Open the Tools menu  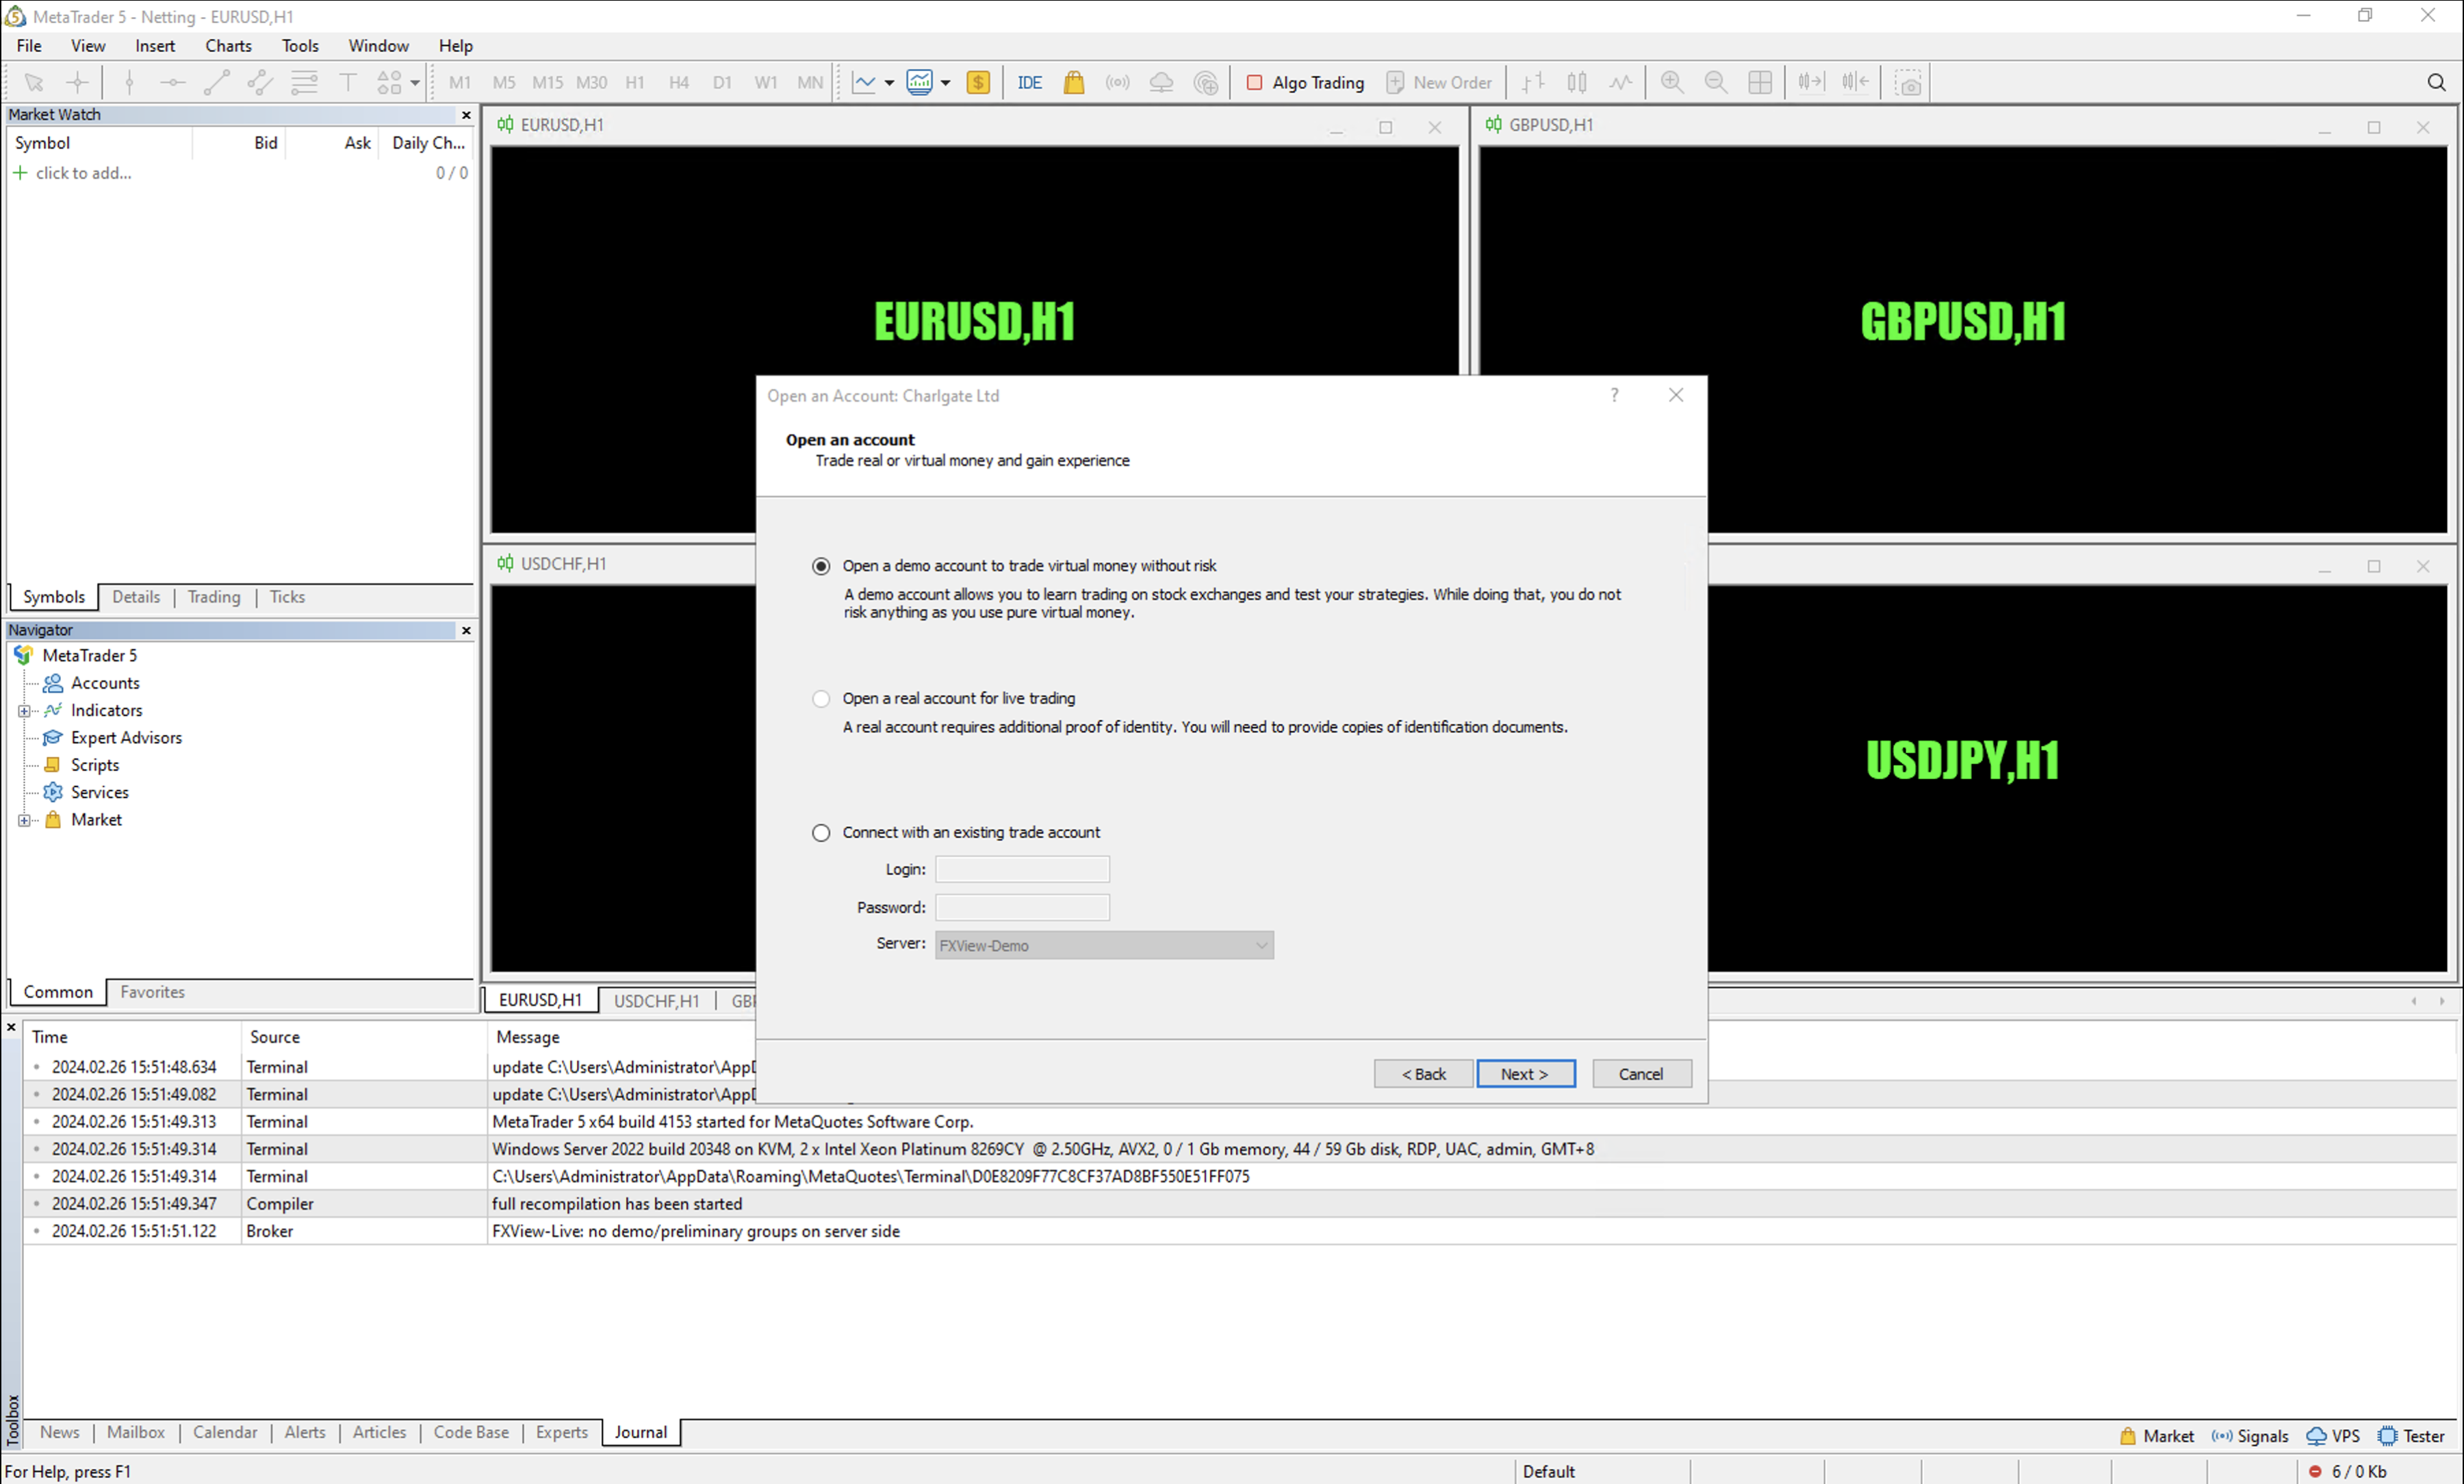pos(300,45)
